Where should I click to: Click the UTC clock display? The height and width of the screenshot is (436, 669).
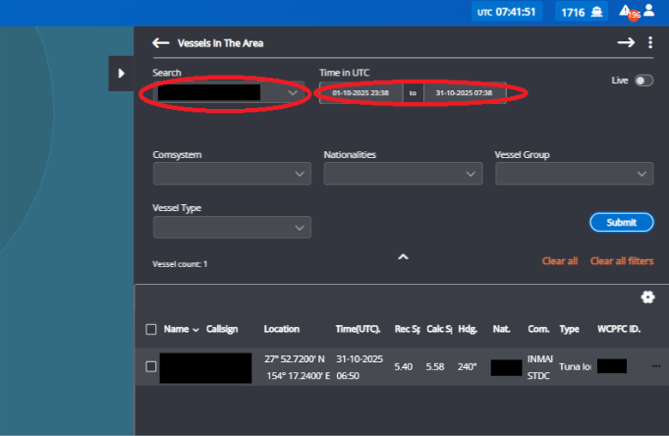coord(507,12)
